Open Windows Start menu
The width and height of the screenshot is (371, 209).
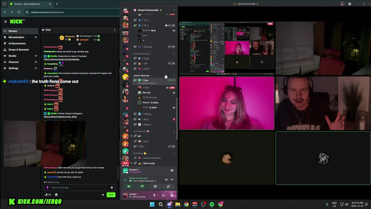point(152,204)
